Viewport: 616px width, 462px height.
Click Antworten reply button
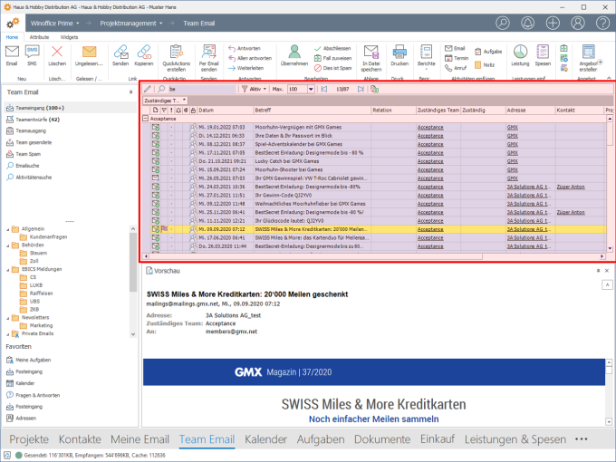pyautogui.click(x=245, y=48)
